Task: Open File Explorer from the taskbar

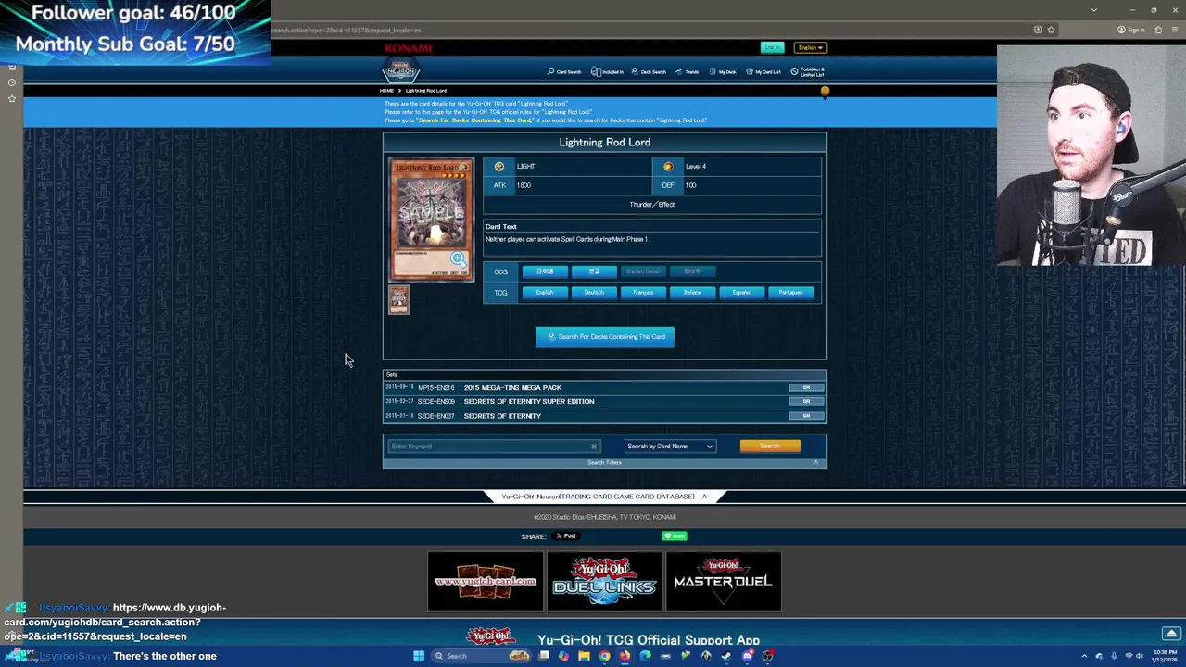Action: click(x=584, y=656)
